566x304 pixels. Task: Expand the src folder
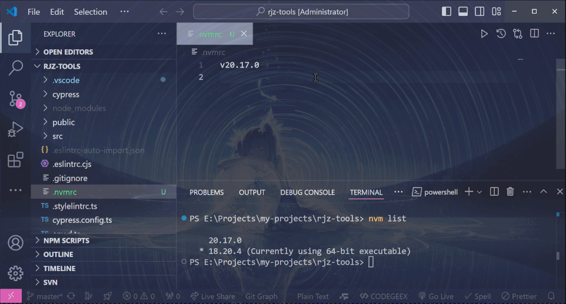pyautogui.click(x=104, y=136)
